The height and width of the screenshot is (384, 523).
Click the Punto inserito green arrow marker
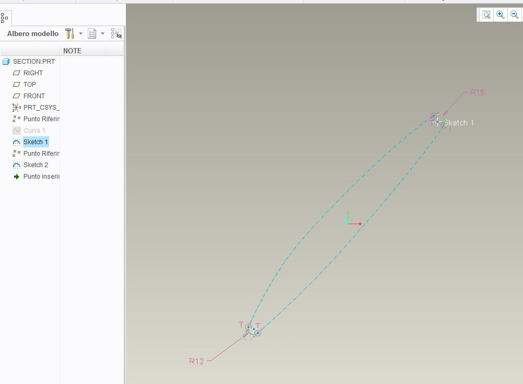tap(16, 176)
